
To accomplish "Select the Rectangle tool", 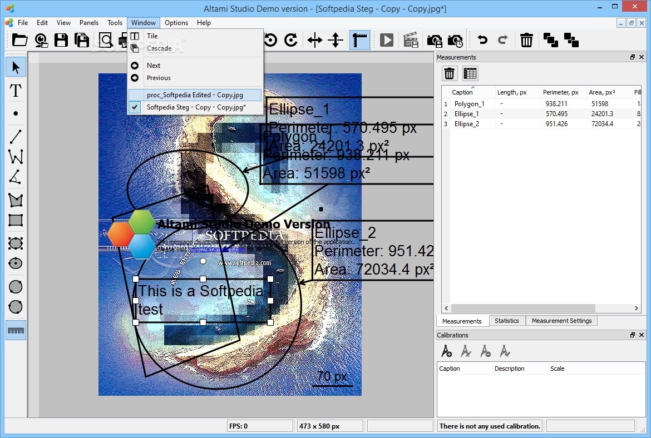I will (16, 220).
